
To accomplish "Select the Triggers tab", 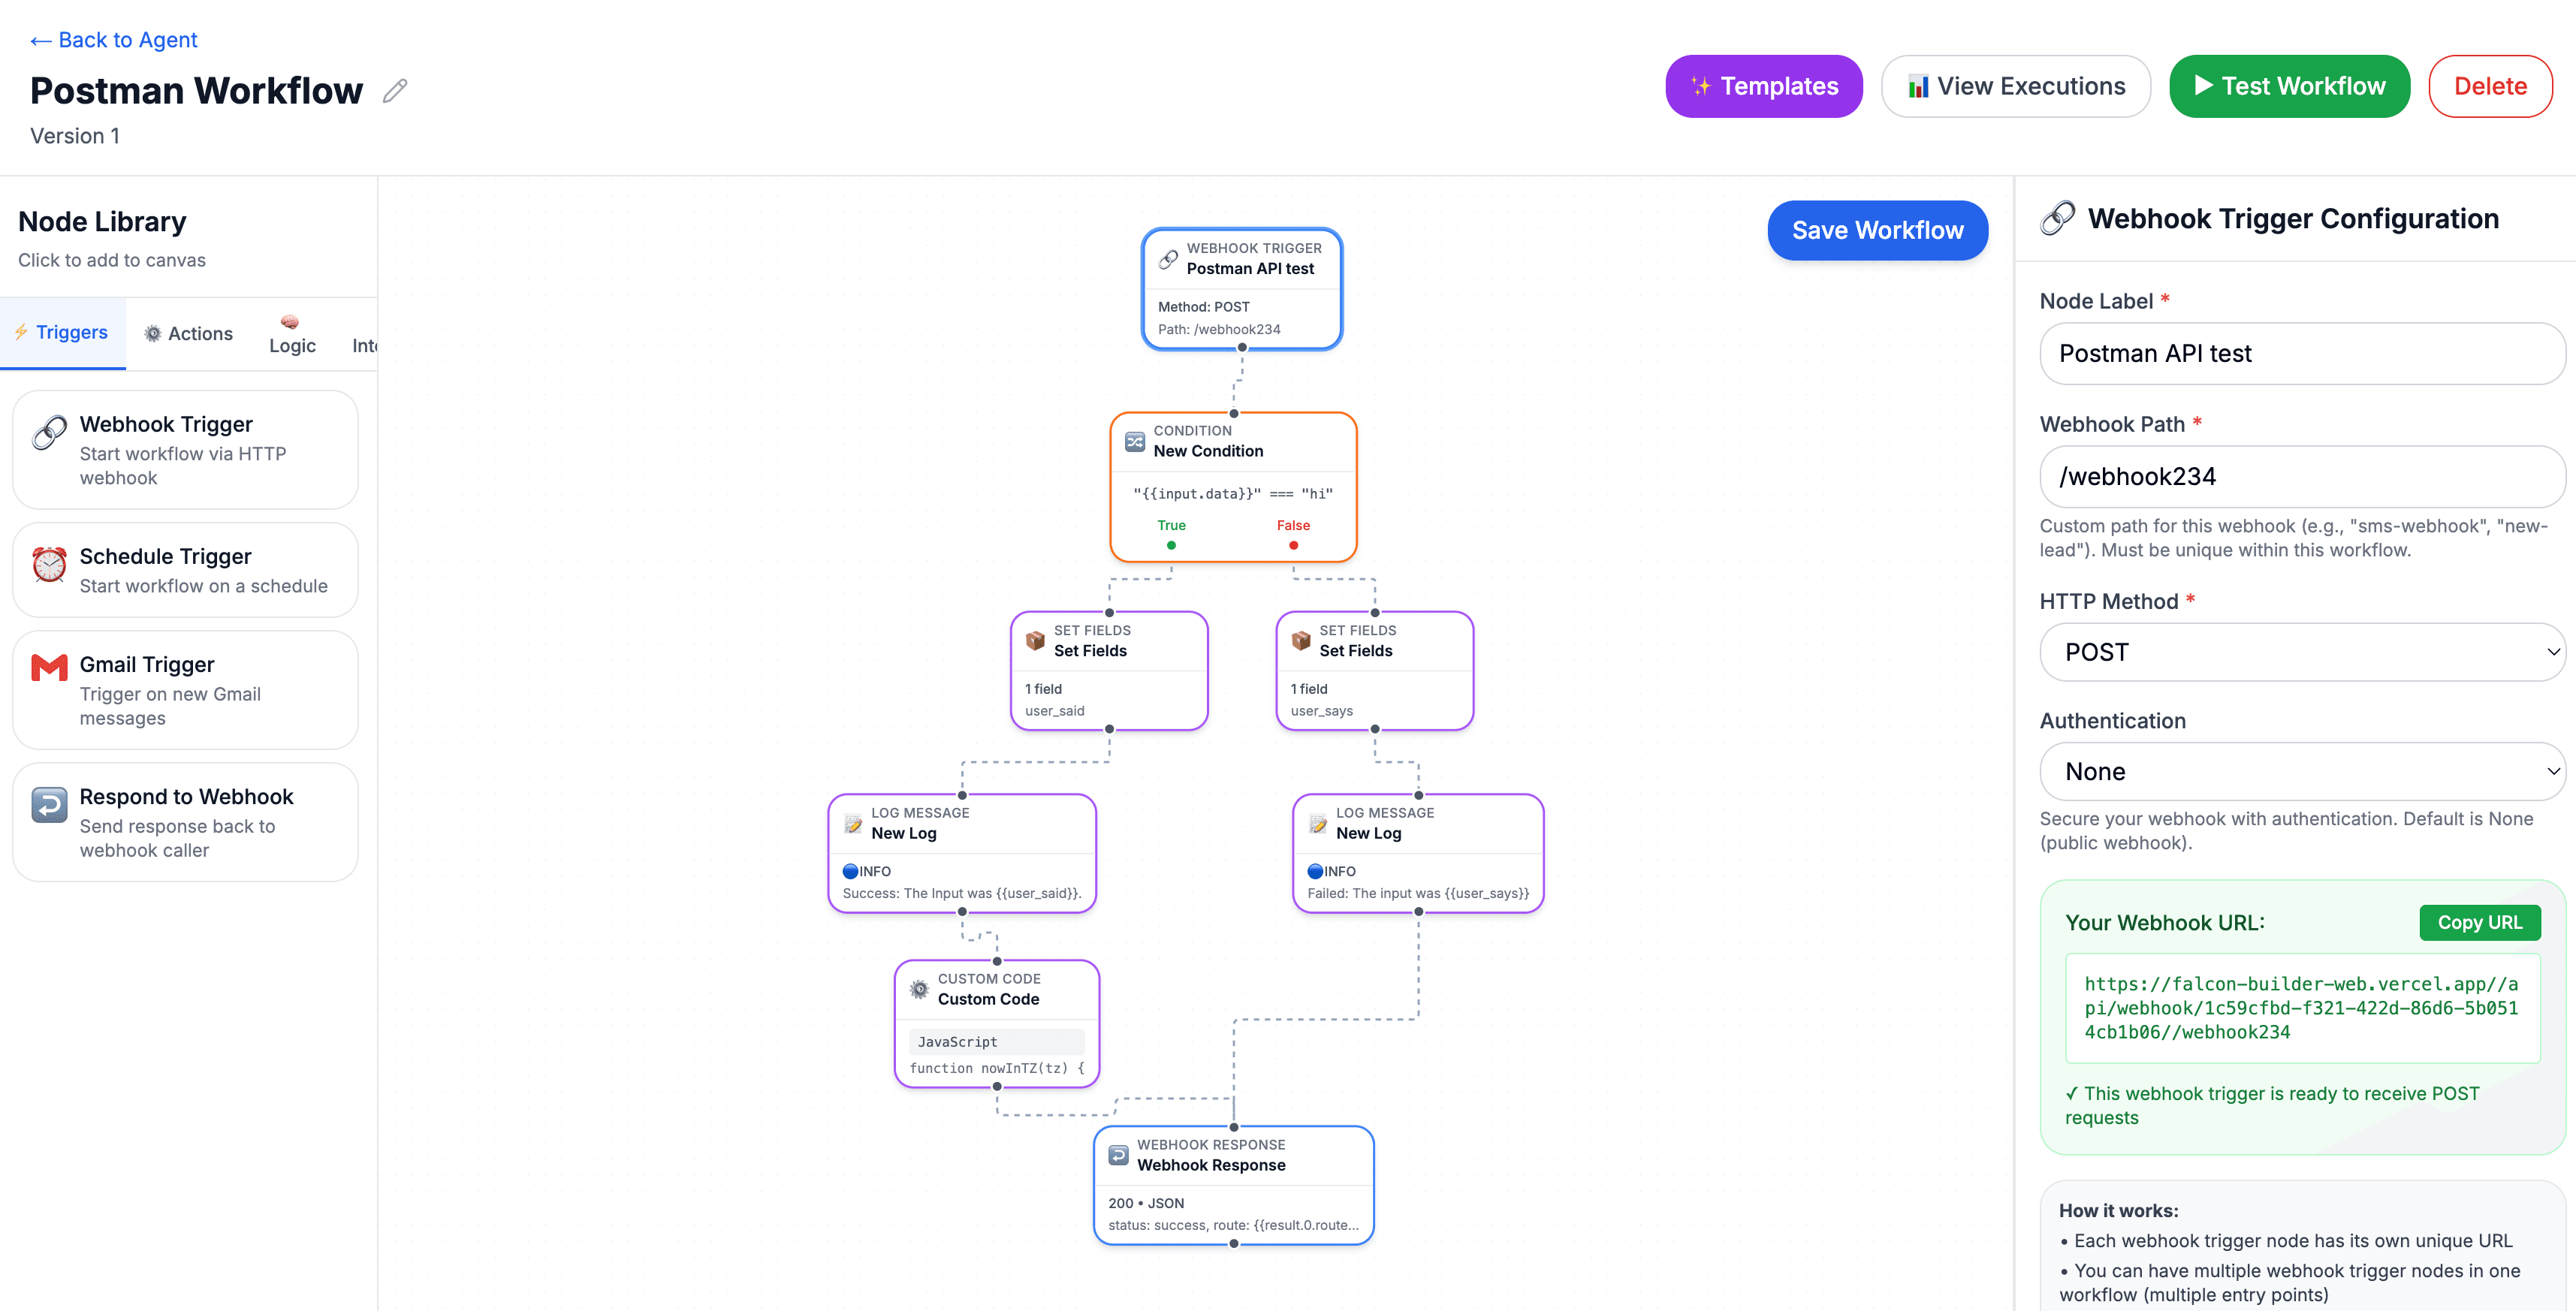I will [62, 333].
